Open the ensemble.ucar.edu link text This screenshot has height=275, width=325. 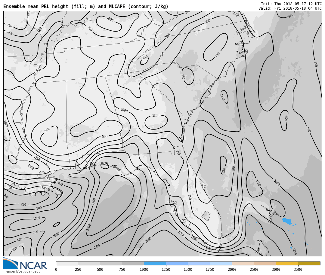[23, 271]
